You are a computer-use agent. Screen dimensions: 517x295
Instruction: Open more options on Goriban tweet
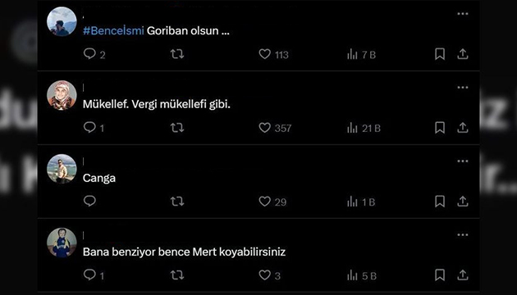(463, 13)
